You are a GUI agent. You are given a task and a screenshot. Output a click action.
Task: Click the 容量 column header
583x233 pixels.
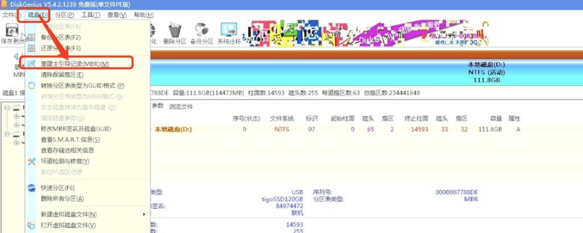(x=496, y=119)
